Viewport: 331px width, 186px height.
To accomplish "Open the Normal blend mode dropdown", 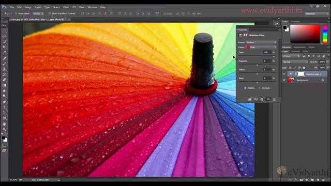I will [295, 62].
